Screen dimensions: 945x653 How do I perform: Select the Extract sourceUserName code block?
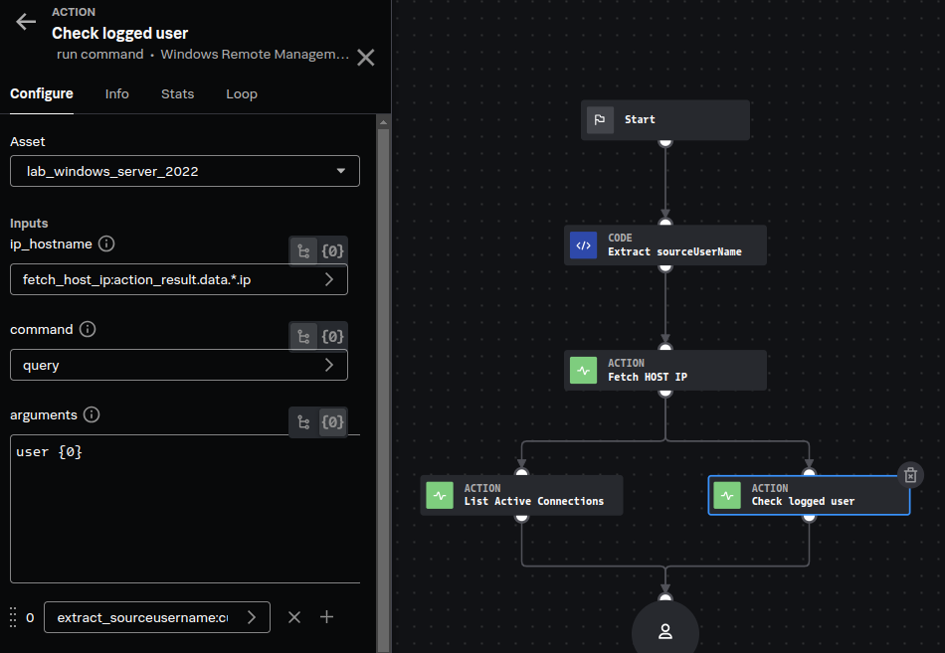(664, 245)
